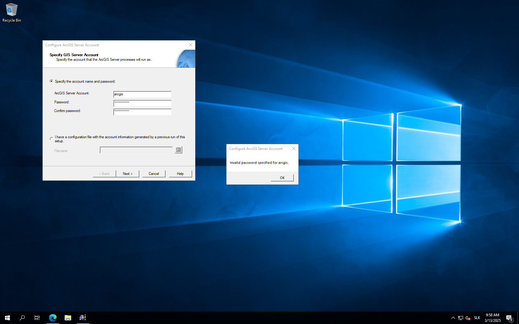Proceed with the Next button
Viewport: 519px width, 324px height.
pos(128,174)
